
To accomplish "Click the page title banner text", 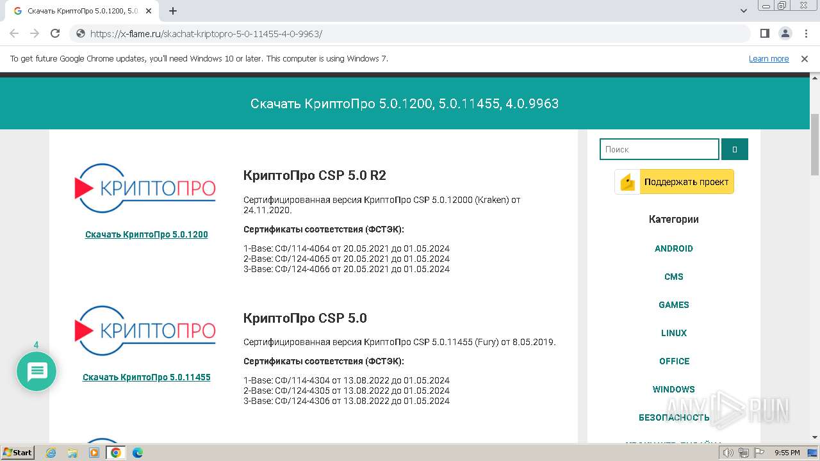I will pyautogui.click(x=404, y=104).
